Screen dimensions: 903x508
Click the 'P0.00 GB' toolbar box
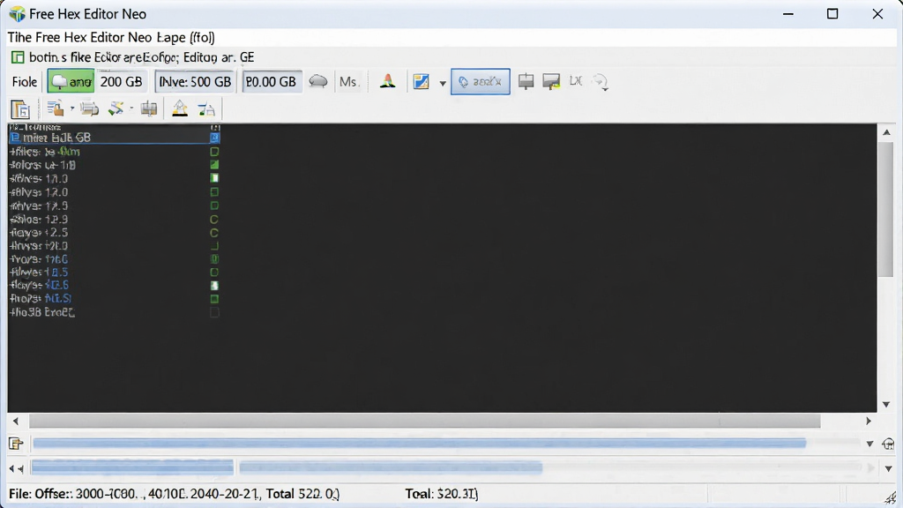[271, 82]
